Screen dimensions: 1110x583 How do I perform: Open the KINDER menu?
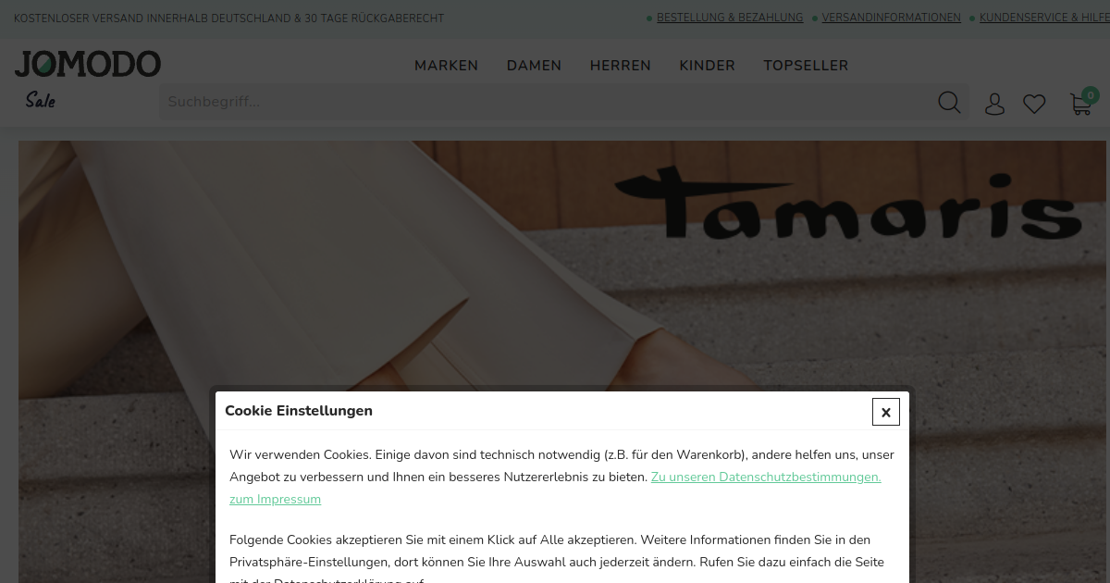click(707, 66)
